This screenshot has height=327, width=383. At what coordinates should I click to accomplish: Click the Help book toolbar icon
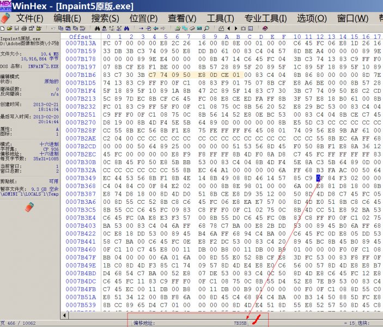click(265, 28)
